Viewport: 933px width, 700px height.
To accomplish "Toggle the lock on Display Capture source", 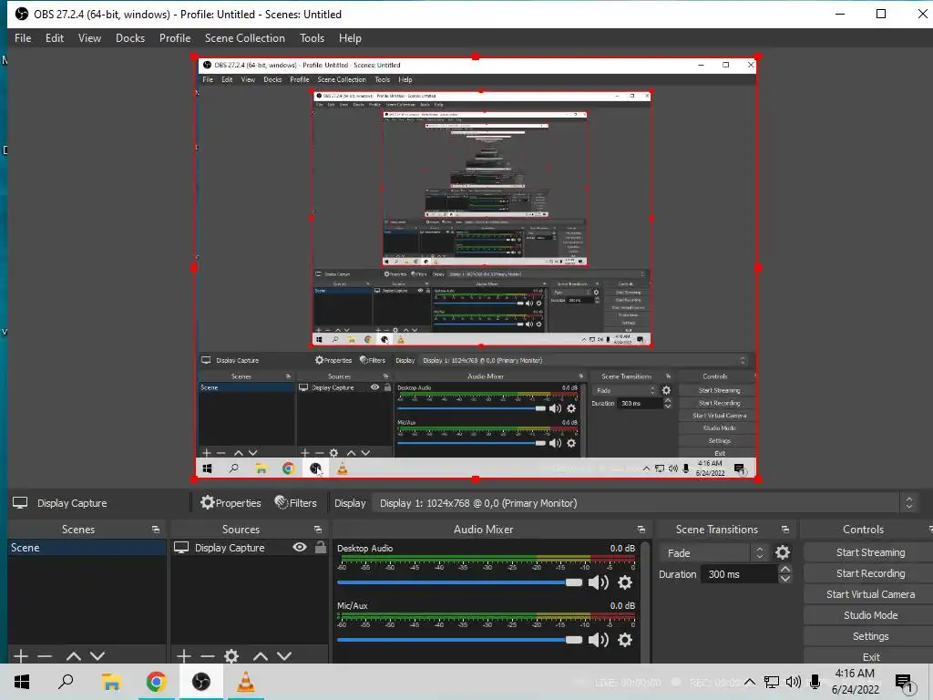I will pos(321,547).
